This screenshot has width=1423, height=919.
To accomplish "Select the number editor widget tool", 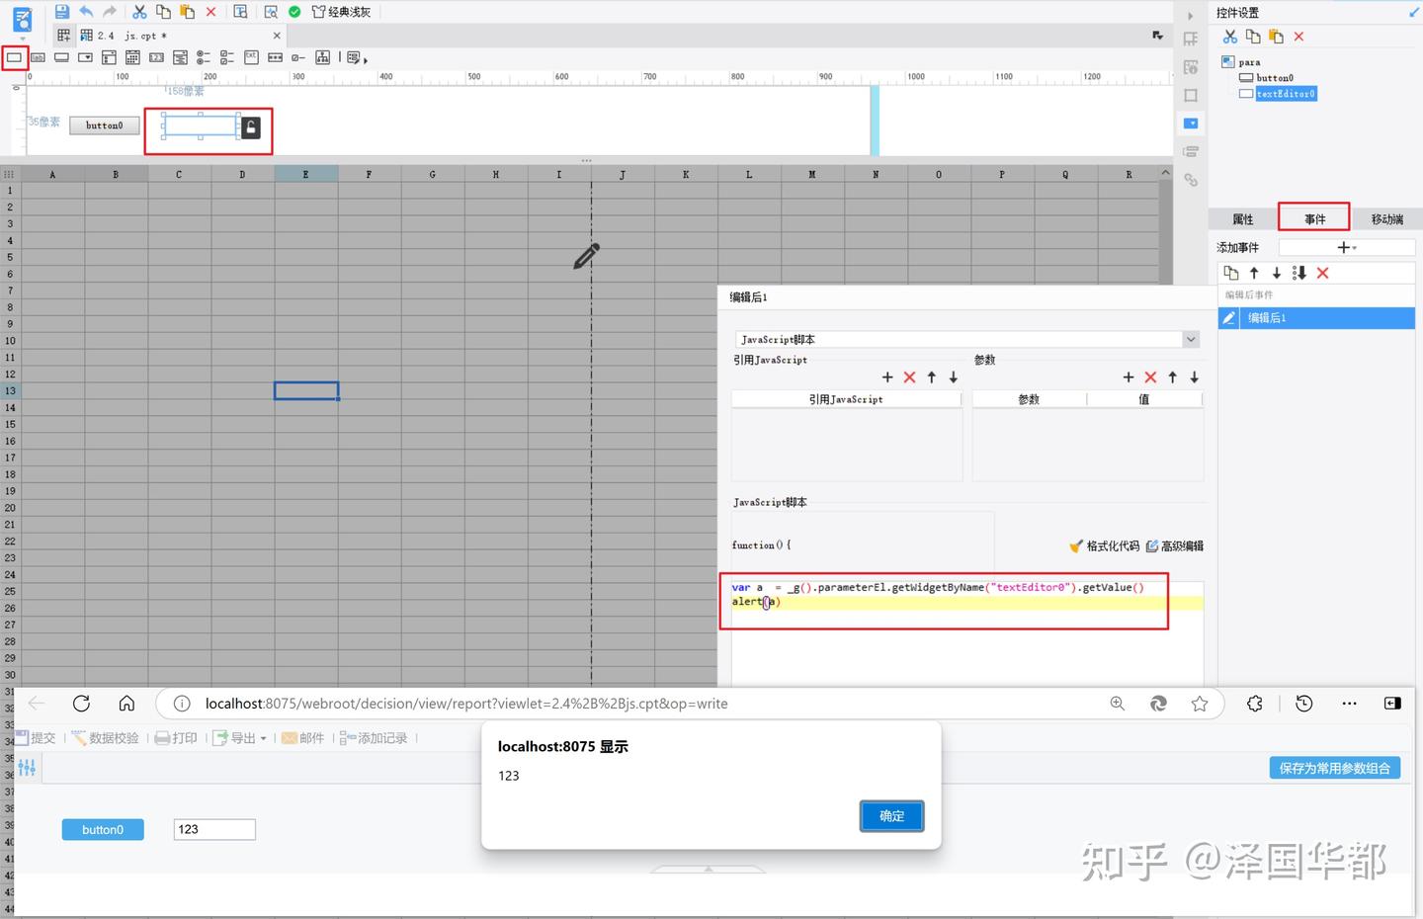I will click(x=157, y=57).
